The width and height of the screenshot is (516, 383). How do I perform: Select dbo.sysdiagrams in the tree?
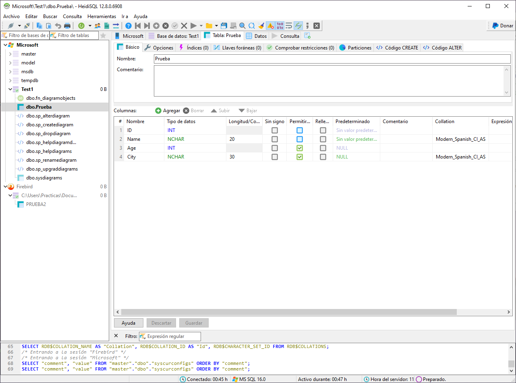pos(44,178)
